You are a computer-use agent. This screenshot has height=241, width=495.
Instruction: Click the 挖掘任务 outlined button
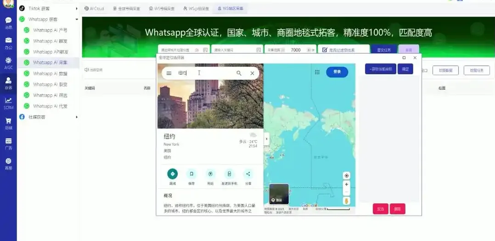tap(477, 71)
